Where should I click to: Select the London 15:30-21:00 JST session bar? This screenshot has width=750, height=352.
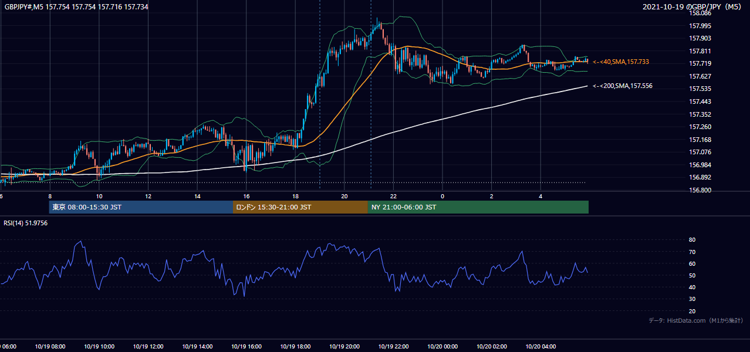(x=300, y=207)
